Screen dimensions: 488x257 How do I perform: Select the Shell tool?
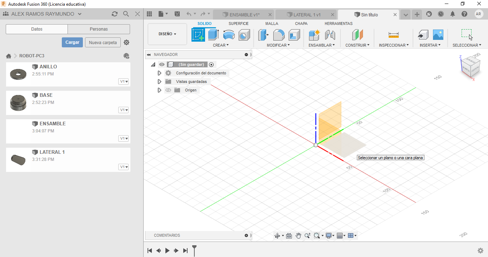[294, 35]
